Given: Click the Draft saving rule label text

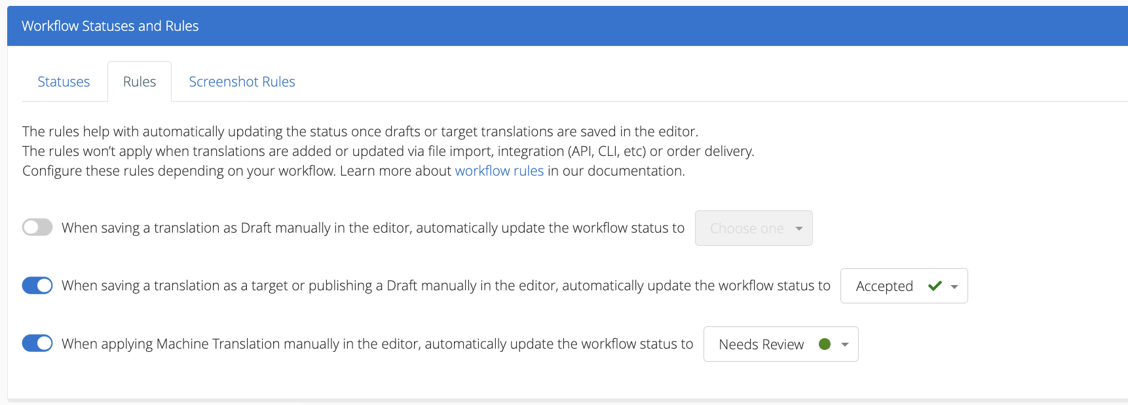Looking at the screenshot, I should [373, 228].
